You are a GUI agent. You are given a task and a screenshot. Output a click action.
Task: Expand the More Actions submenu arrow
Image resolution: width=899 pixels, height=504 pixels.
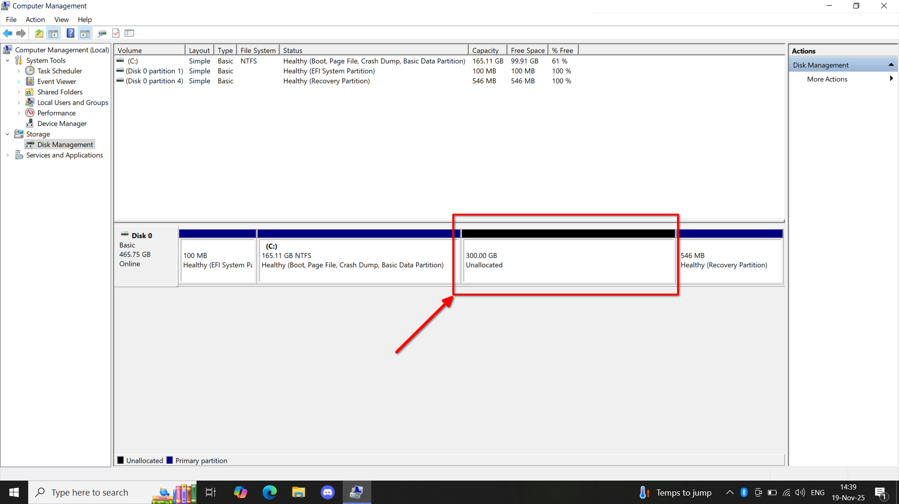click(x=891, y=79)
